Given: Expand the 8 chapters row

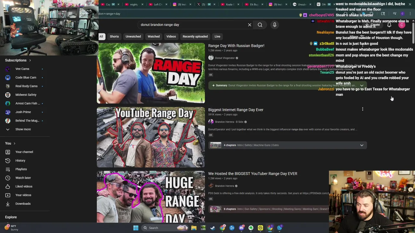Looking at the screenshot, I should [x=269, y=209].
